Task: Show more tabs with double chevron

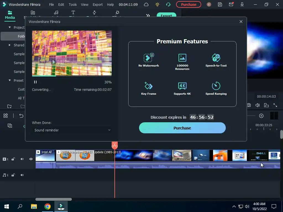Action: point(148,15)
